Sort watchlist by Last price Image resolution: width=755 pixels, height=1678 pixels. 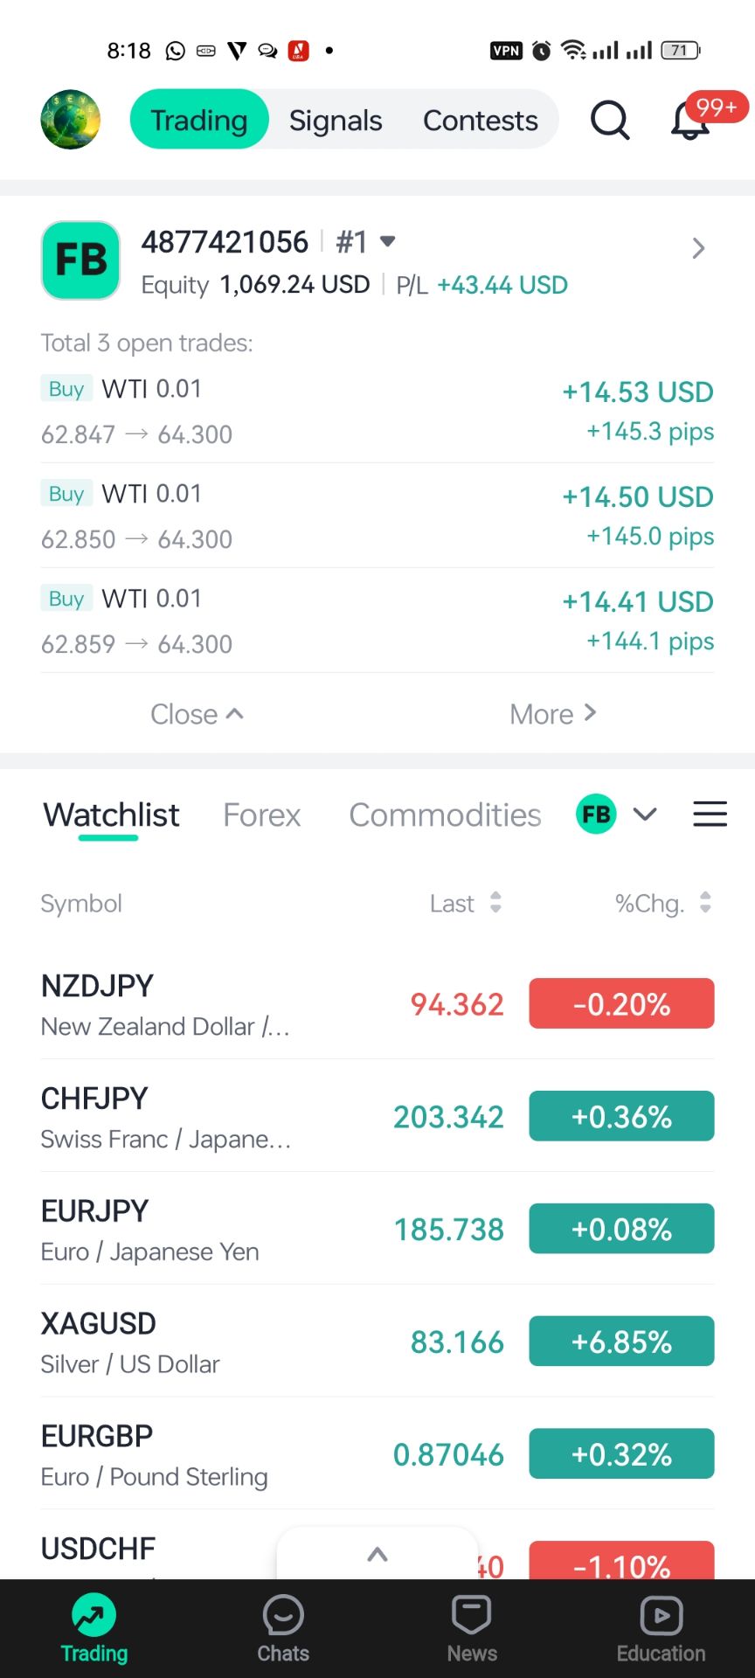[466, 903]
